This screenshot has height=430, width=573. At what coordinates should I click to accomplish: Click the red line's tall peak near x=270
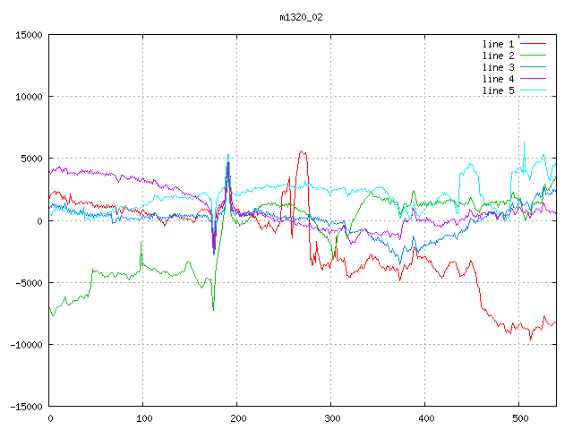tap(303, 152)
